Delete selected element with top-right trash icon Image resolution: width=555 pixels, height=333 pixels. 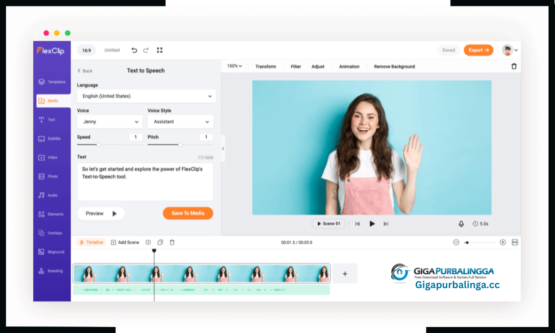pos(514,66)
